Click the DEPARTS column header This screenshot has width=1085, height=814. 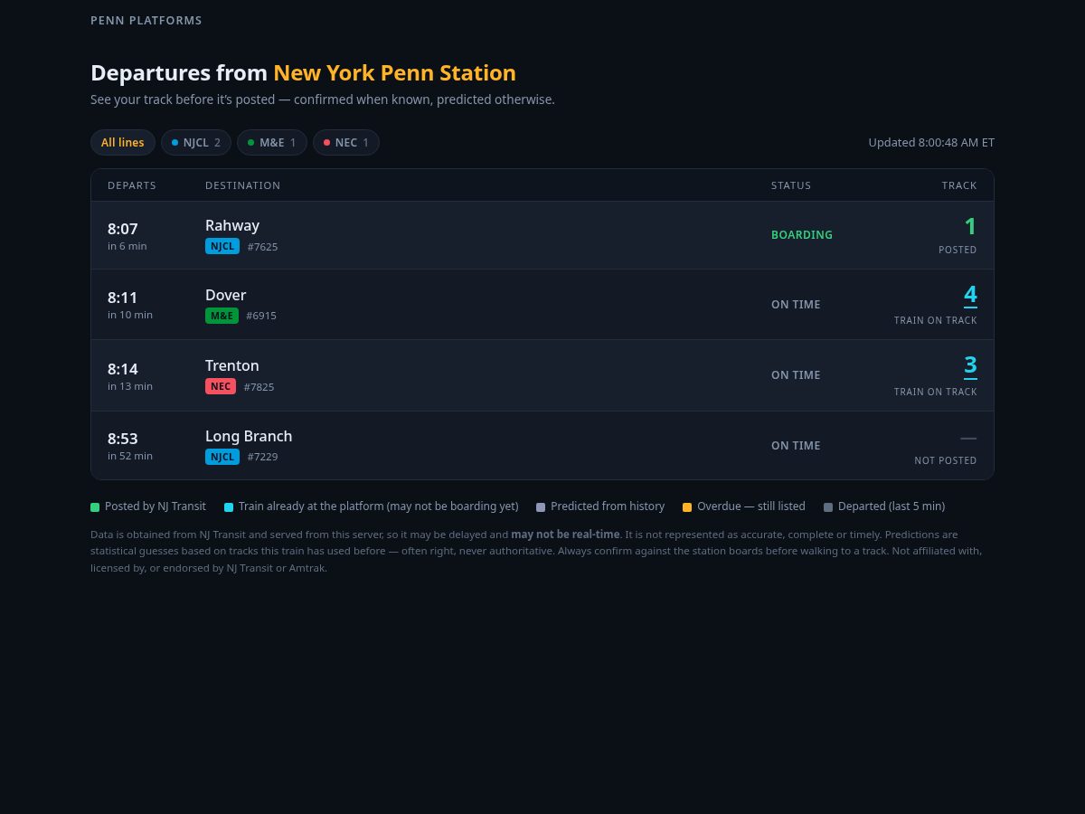(132, 185)
